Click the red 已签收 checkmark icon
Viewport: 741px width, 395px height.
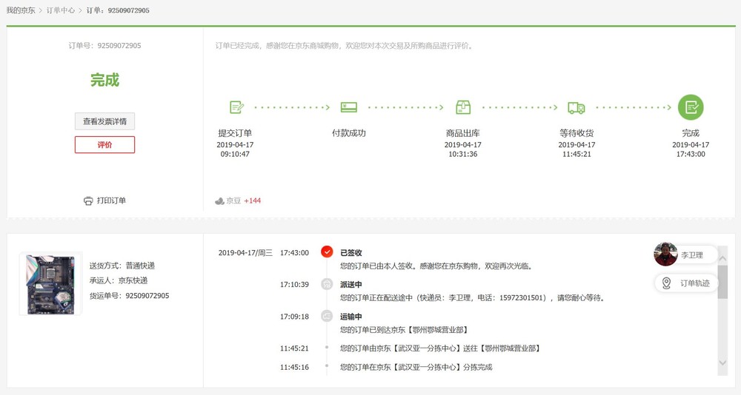click(x=327, y=252)
